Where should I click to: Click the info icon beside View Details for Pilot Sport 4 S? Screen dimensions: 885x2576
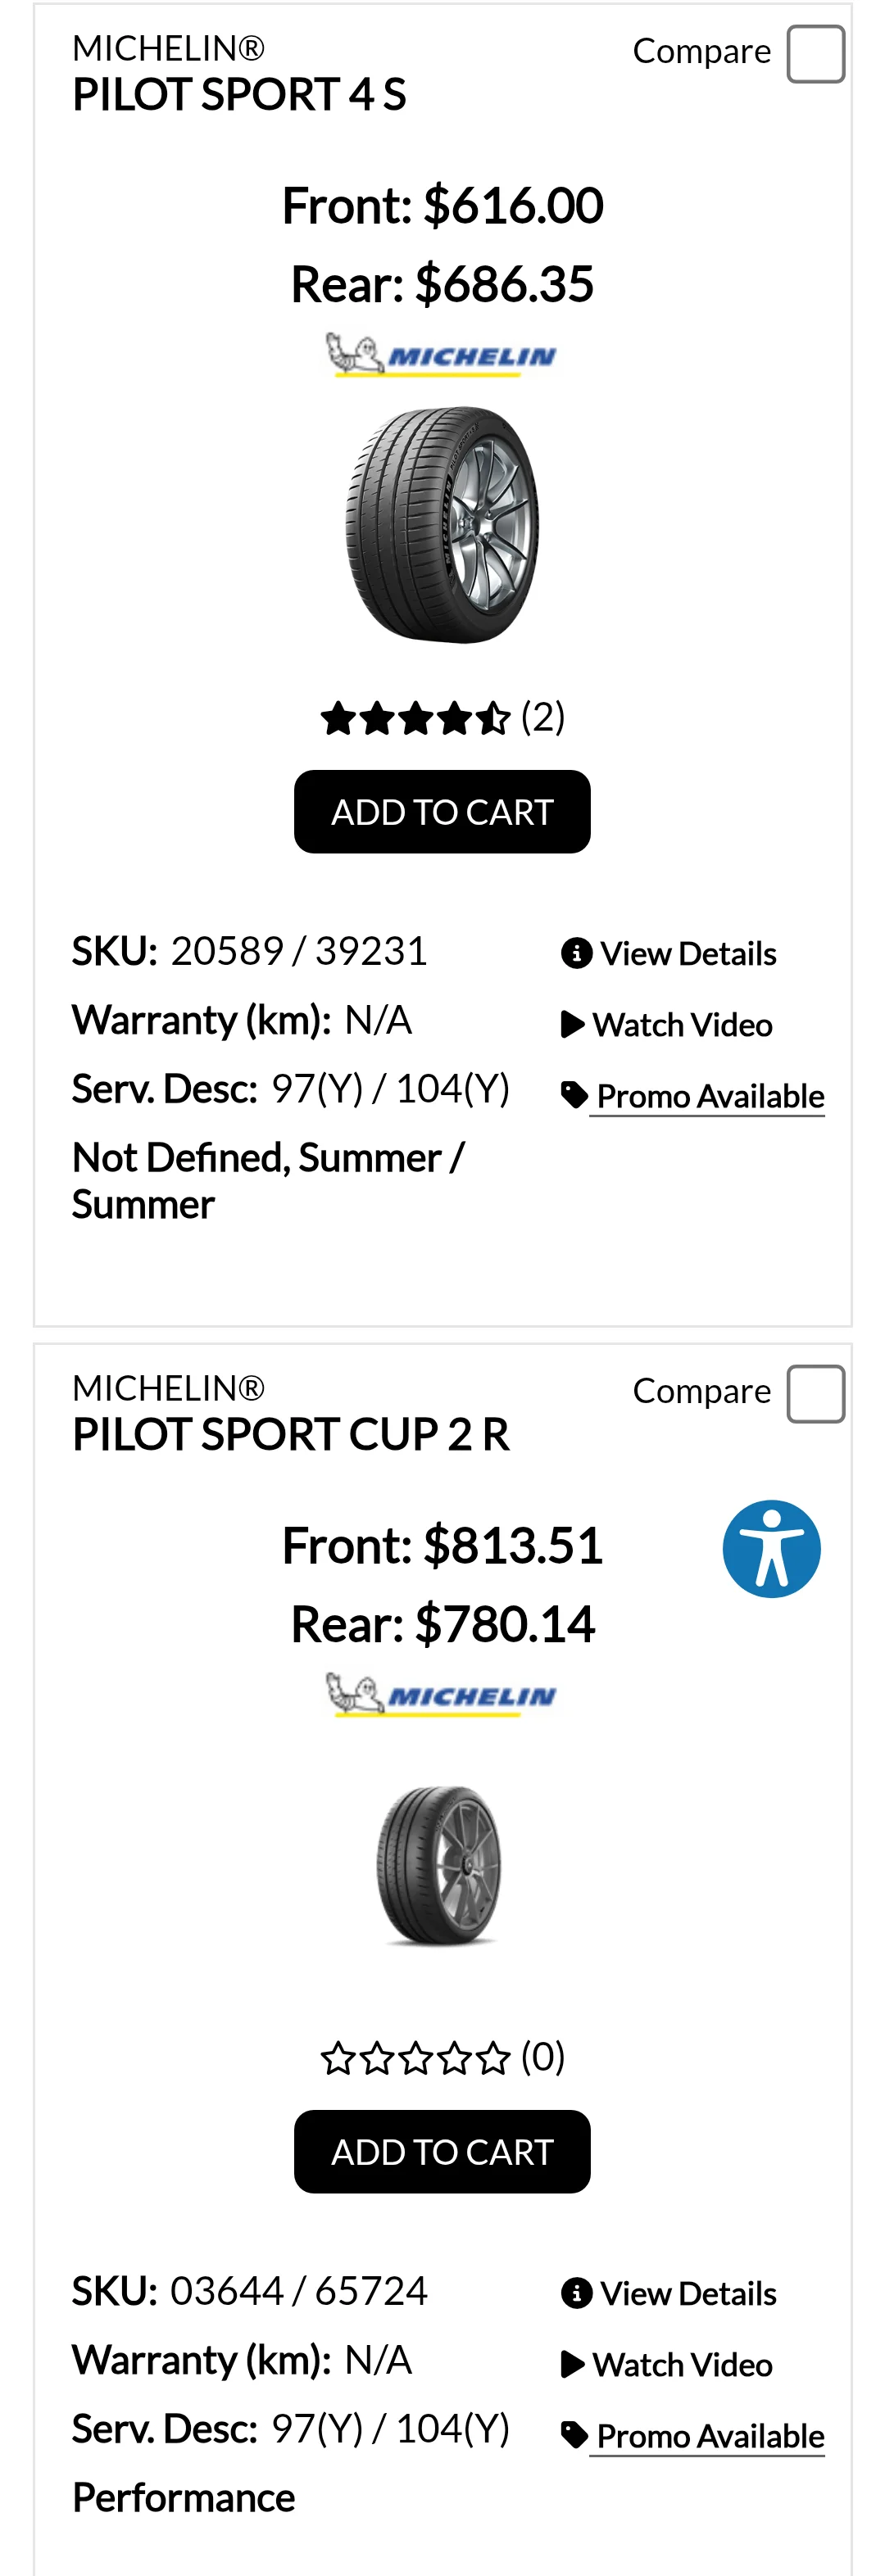pos(577,953)
